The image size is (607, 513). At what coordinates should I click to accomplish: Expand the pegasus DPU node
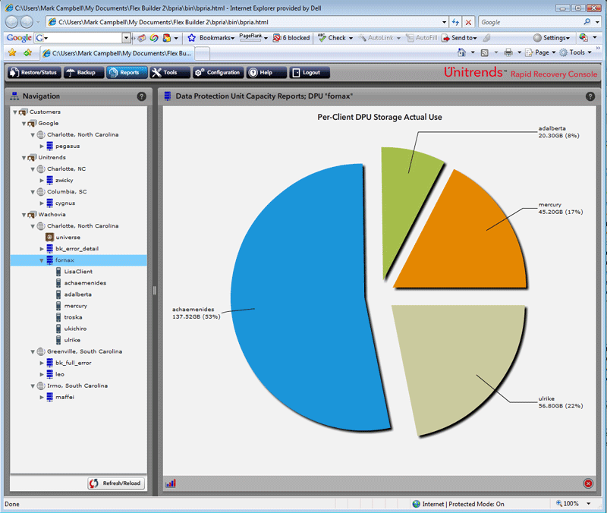tap(42, 146)
